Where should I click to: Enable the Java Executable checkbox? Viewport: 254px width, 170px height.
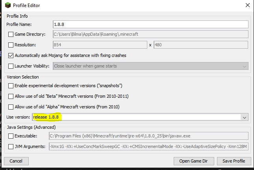(11, 136)
